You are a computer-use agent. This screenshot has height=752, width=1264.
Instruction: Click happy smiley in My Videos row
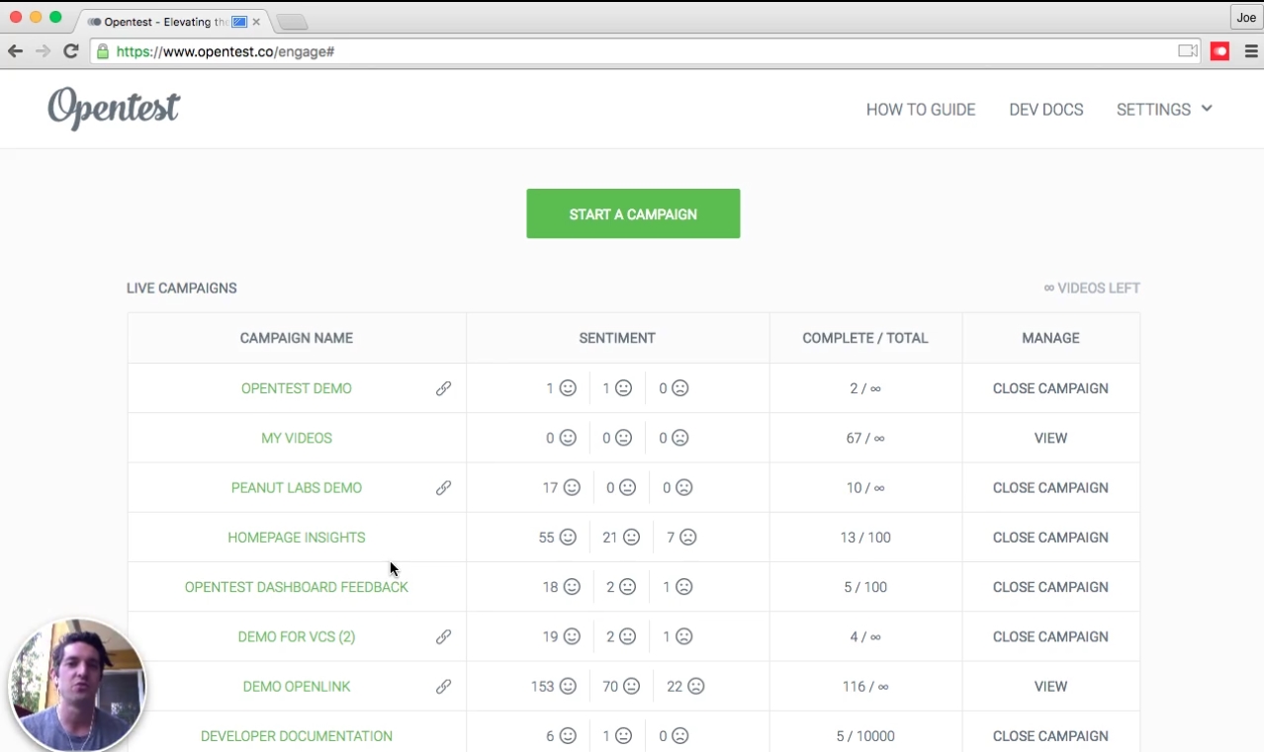[x=568, y=438]
